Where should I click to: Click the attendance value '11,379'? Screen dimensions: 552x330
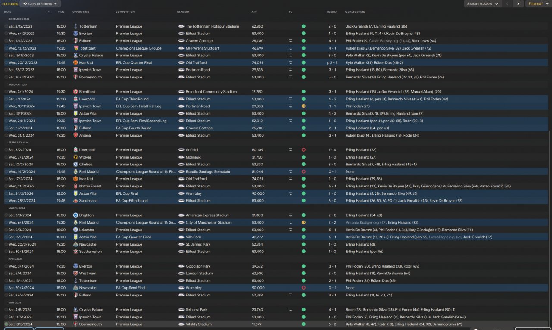(x=257, y=324)
